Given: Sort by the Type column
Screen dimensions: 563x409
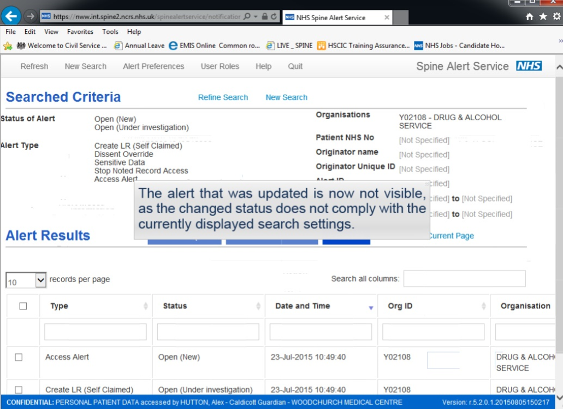Looking at the screenshot, I should click(x=96, y=306).
